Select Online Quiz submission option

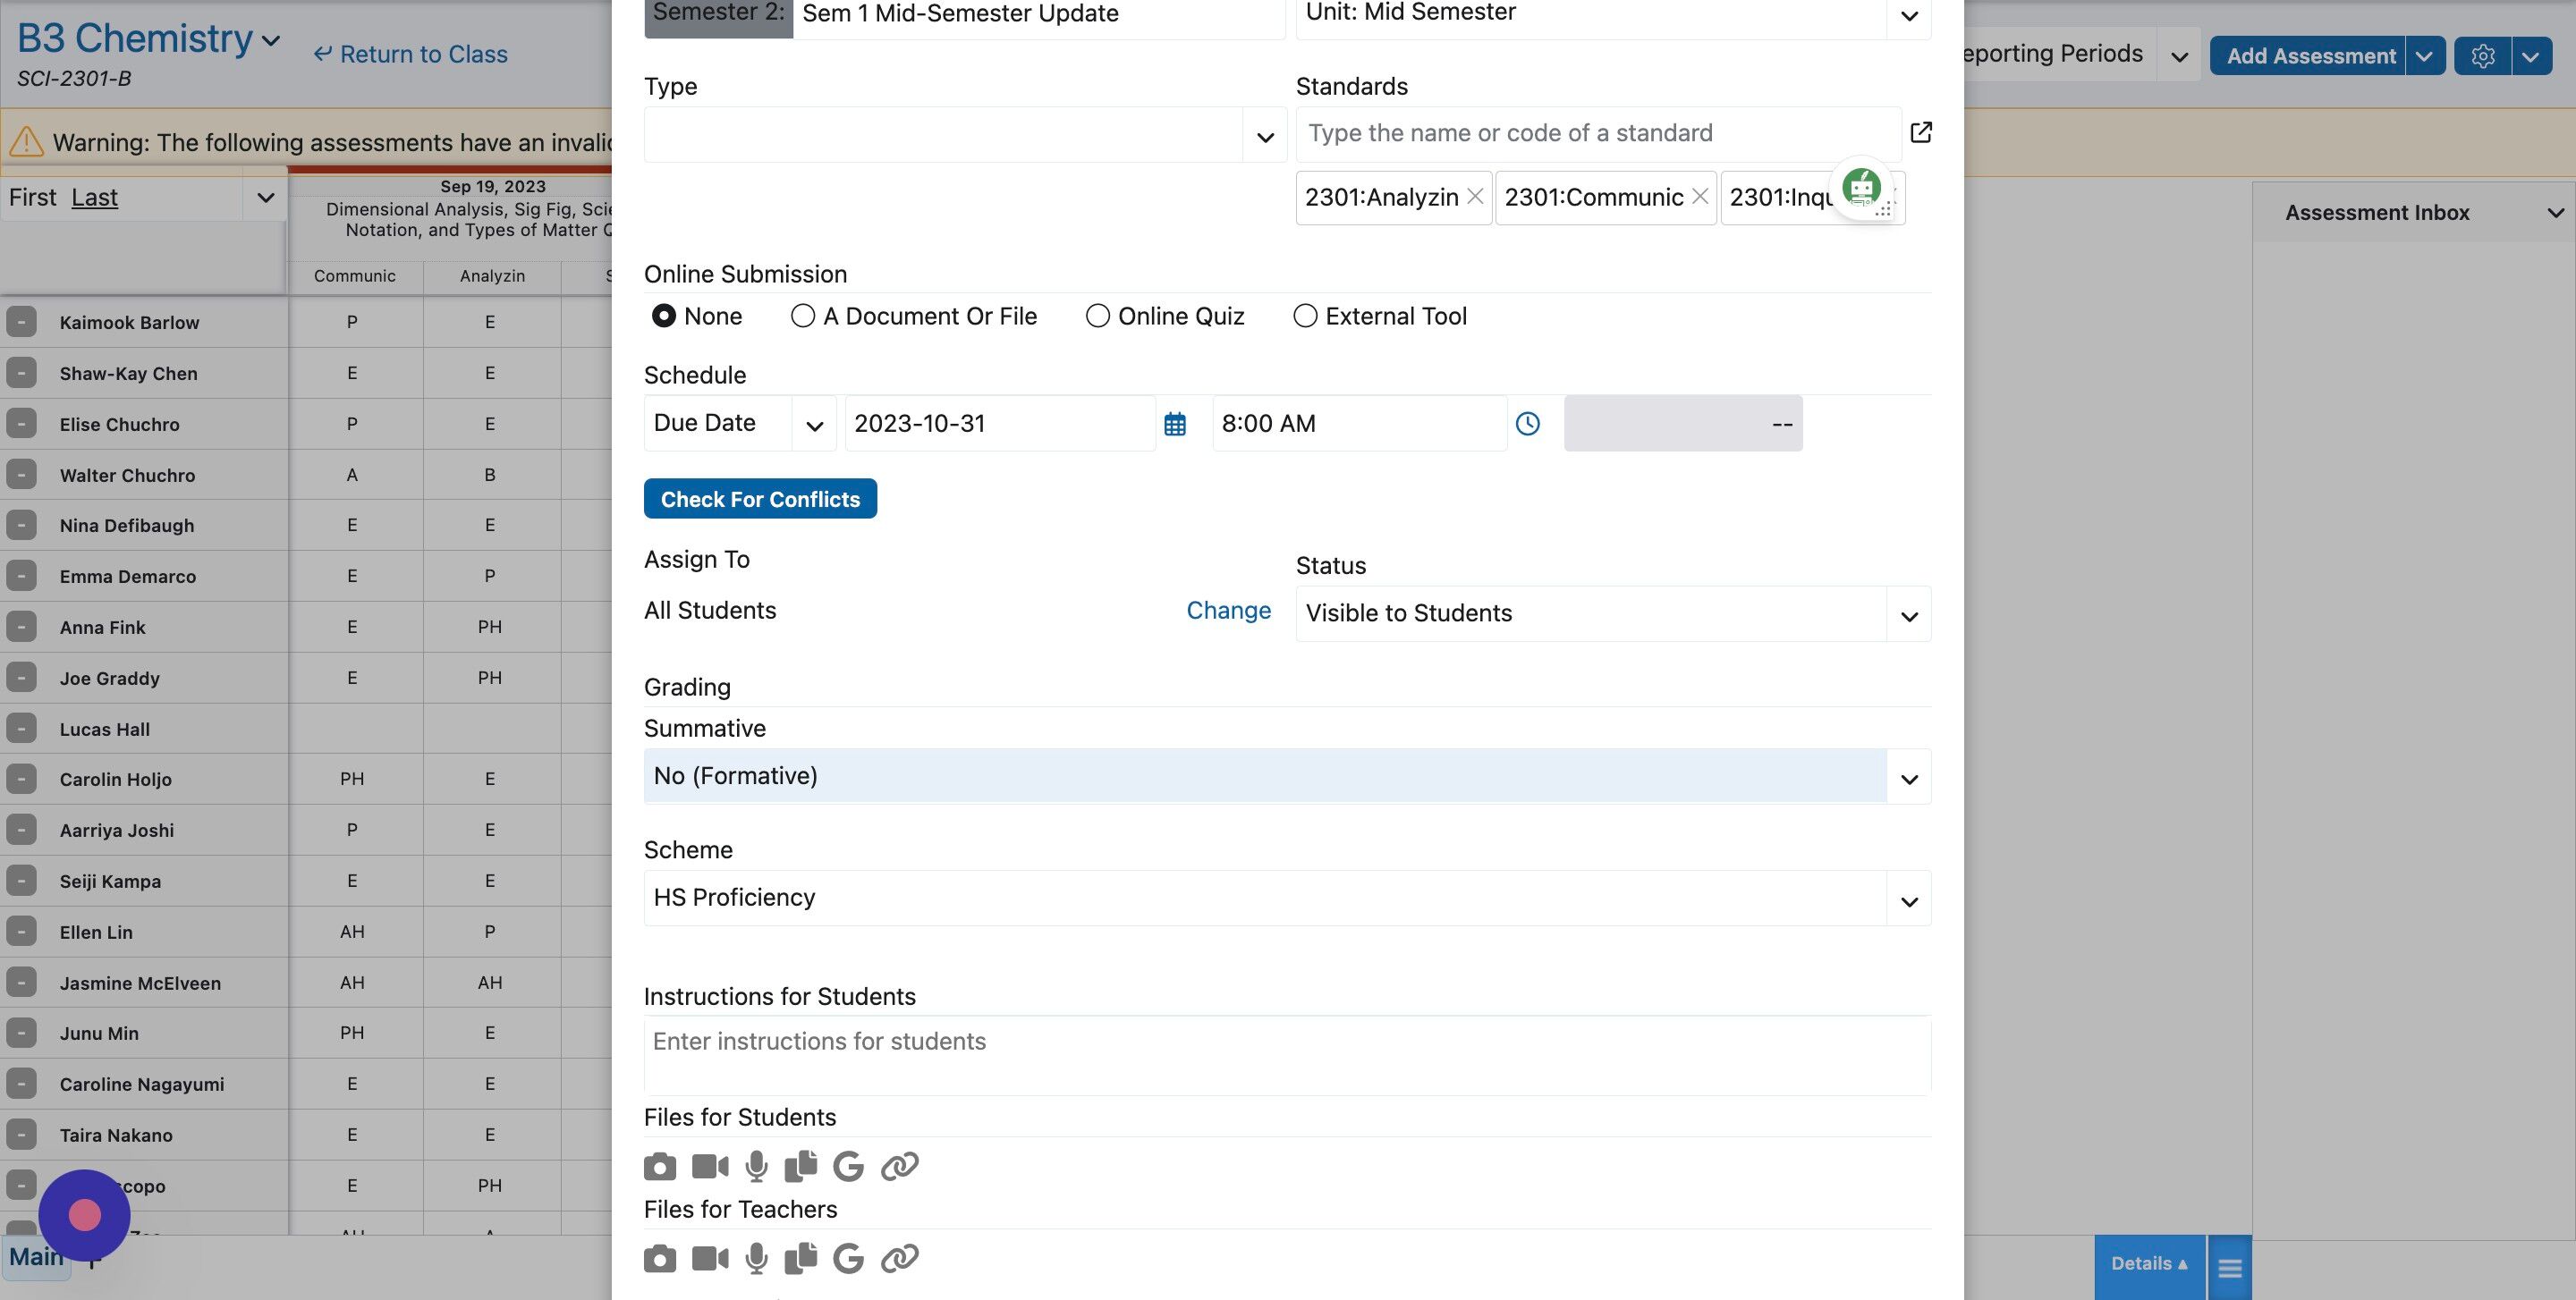[1098, 316]
